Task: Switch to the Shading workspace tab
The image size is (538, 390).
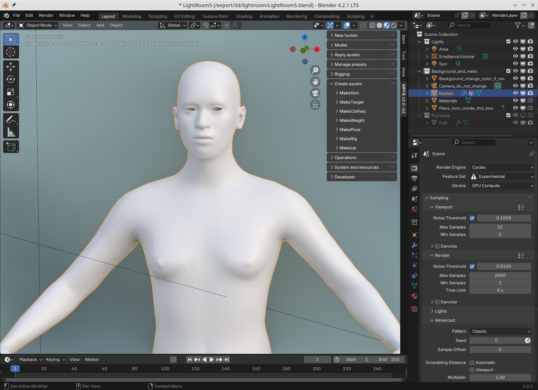Action: [244, 16]
